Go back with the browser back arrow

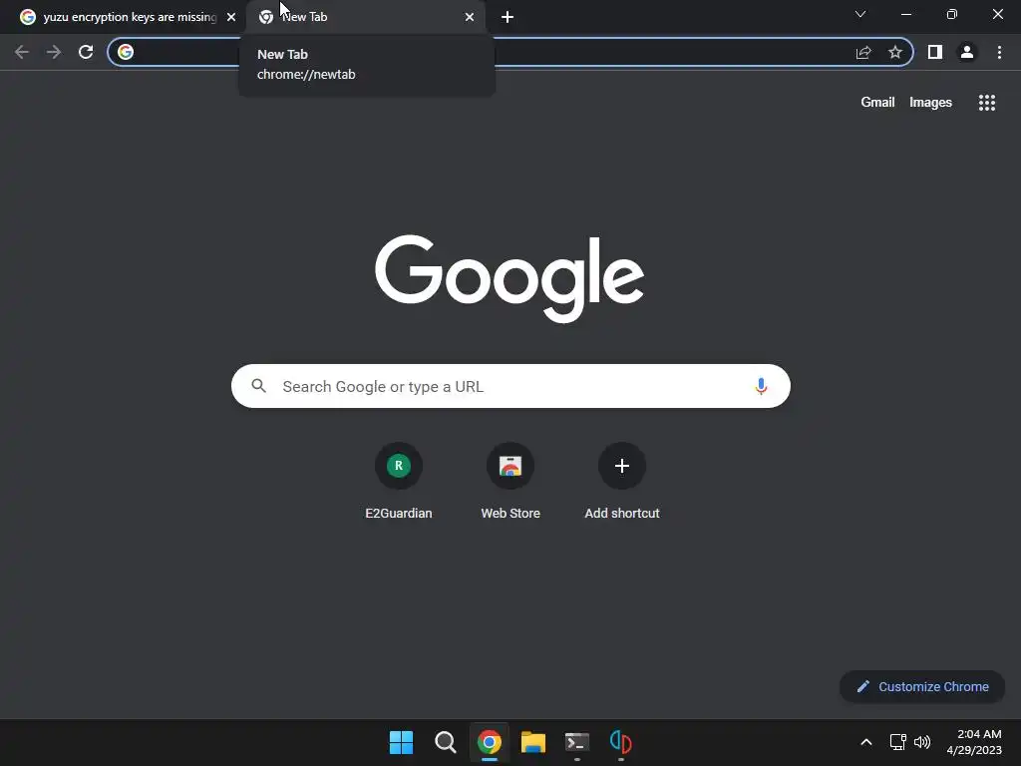tap(22, 52)
